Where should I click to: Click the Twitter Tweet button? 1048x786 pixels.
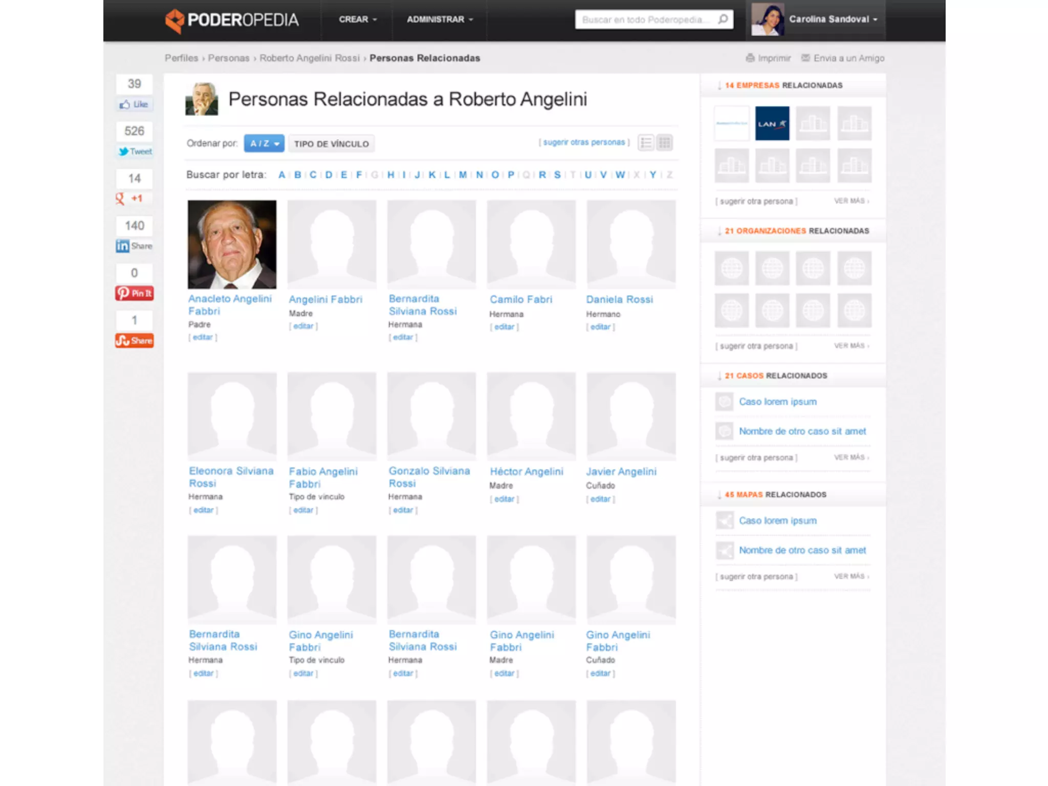click(135, 151)
